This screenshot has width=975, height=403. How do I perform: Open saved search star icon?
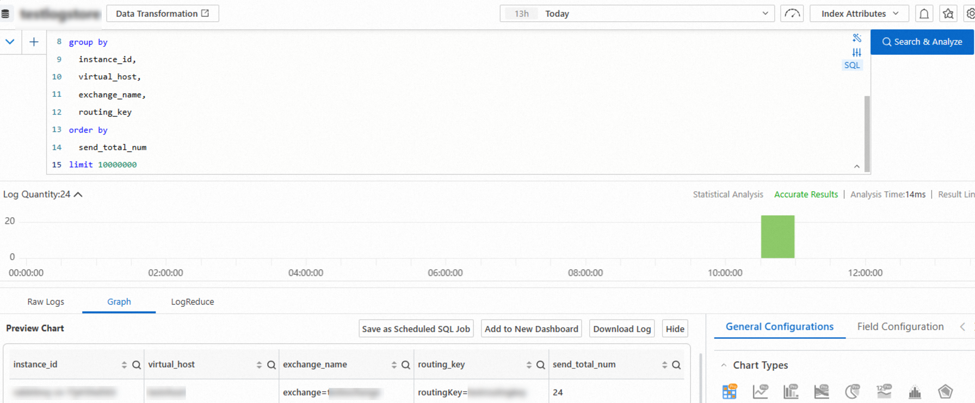click(948, 14)
